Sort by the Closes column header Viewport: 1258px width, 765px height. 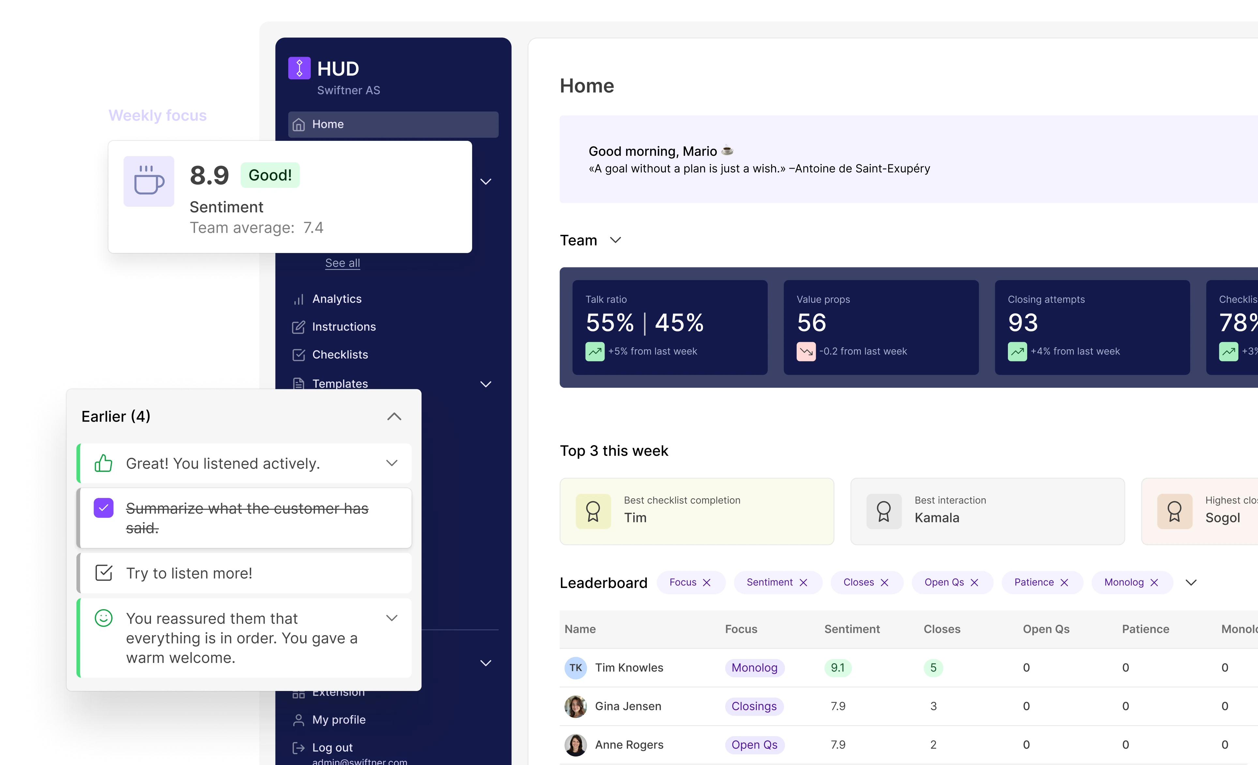[941, 630]
